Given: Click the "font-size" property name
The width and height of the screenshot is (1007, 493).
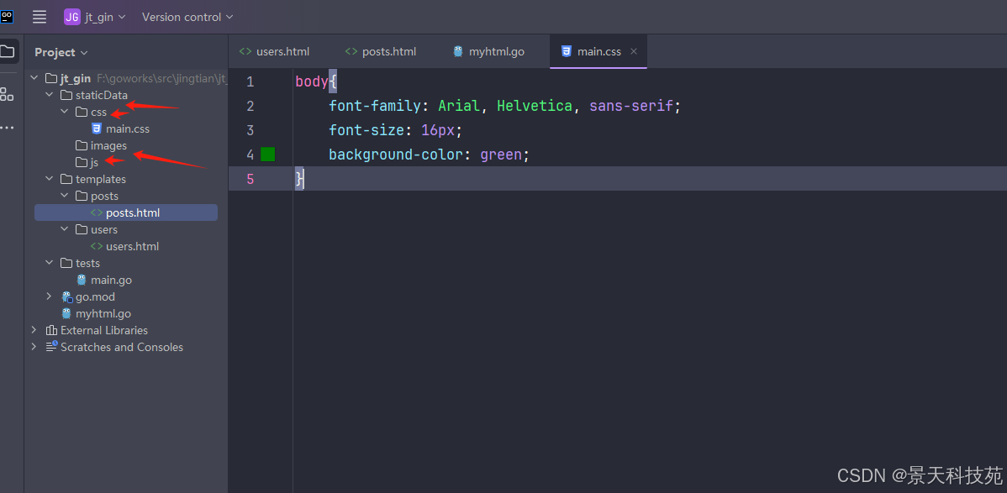Looking at the screenshot, I should click(x=366, y=130).
